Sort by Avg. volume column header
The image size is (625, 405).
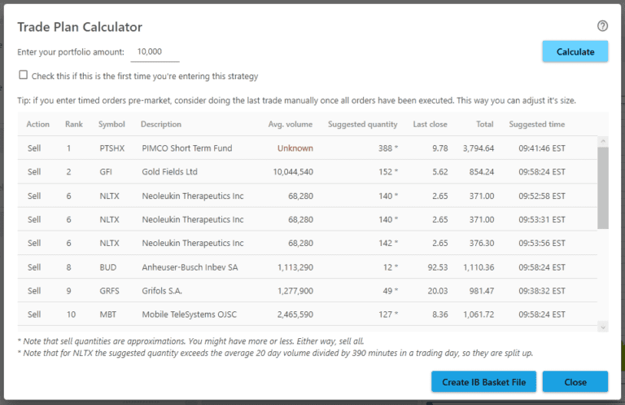click(291, 125)
